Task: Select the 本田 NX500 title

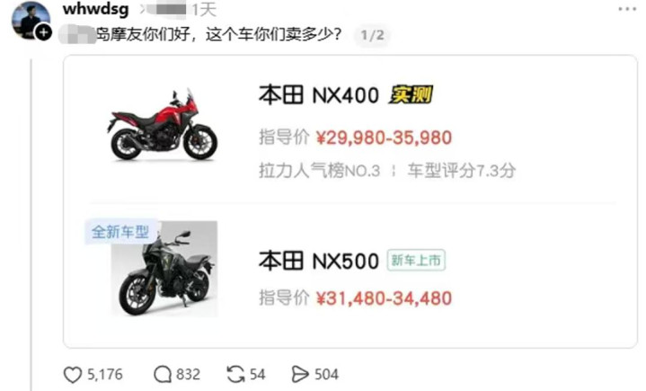Action: [x=318, y=261]
